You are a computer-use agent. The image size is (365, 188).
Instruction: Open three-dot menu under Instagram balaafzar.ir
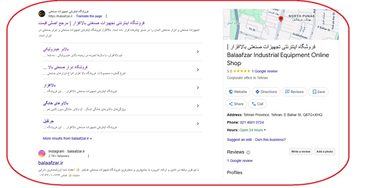pos(88,156)
